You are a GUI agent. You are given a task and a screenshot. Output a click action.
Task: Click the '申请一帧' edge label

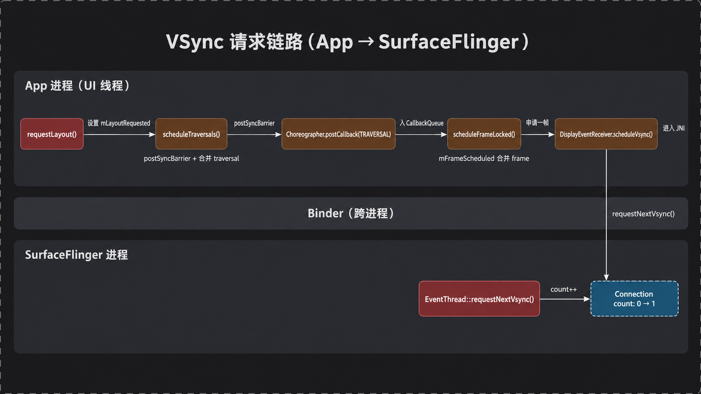(537, 123)
